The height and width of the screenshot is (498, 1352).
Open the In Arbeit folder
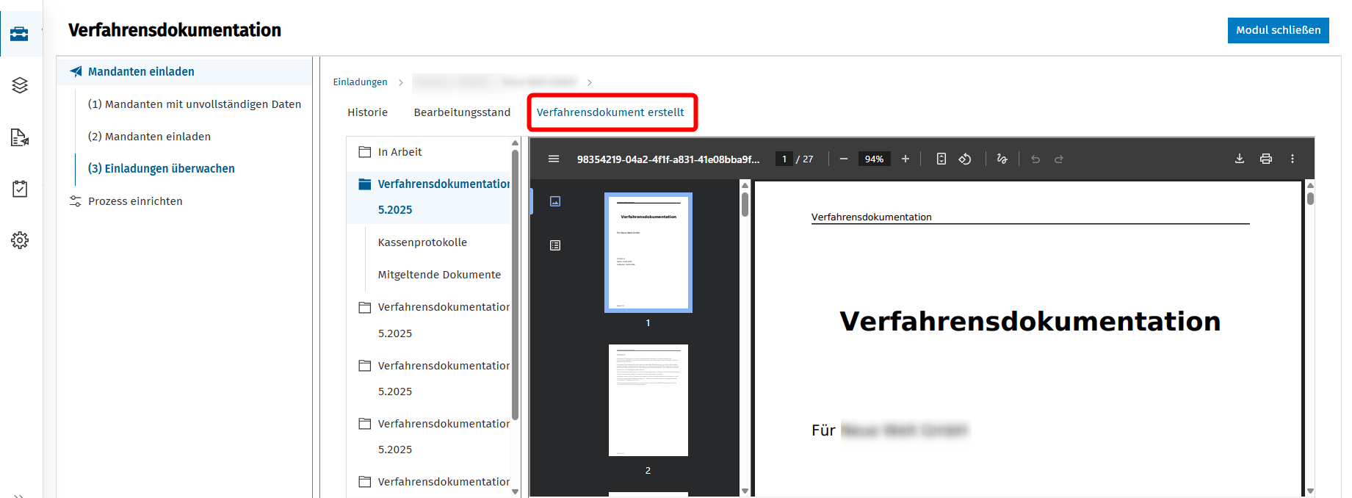(400, 152)
